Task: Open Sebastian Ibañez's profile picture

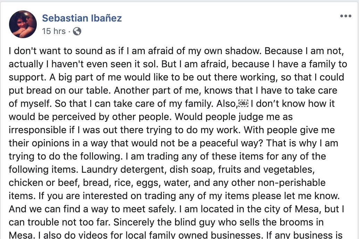Action: [x=23, y=24]
